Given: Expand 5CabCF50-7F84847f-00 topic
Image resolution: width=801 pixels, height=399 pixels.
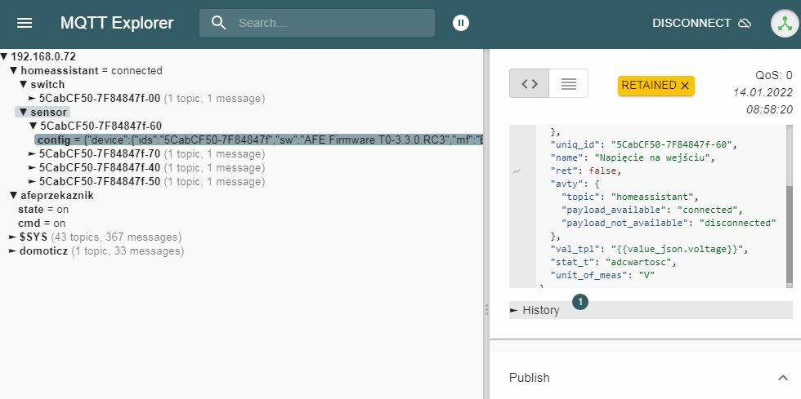Looking at the screenshot, I should pyautogui.click(x=33, y=98).
